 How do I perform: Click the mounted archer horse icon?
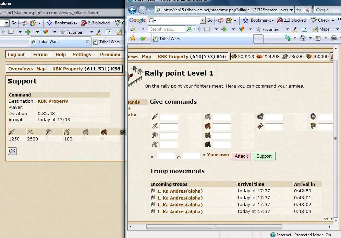208,135
